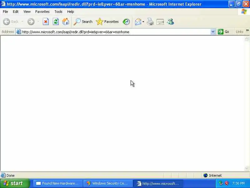The image size is (250, 188).
Task: Click the IE icon in title bar
Action: tap(3, 4)
